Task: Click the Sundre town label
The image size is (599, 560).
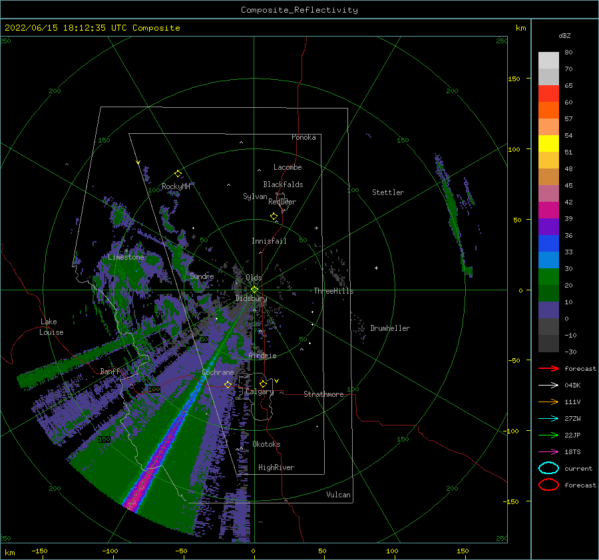Action: pyautogui.click(x=202, y=276)
